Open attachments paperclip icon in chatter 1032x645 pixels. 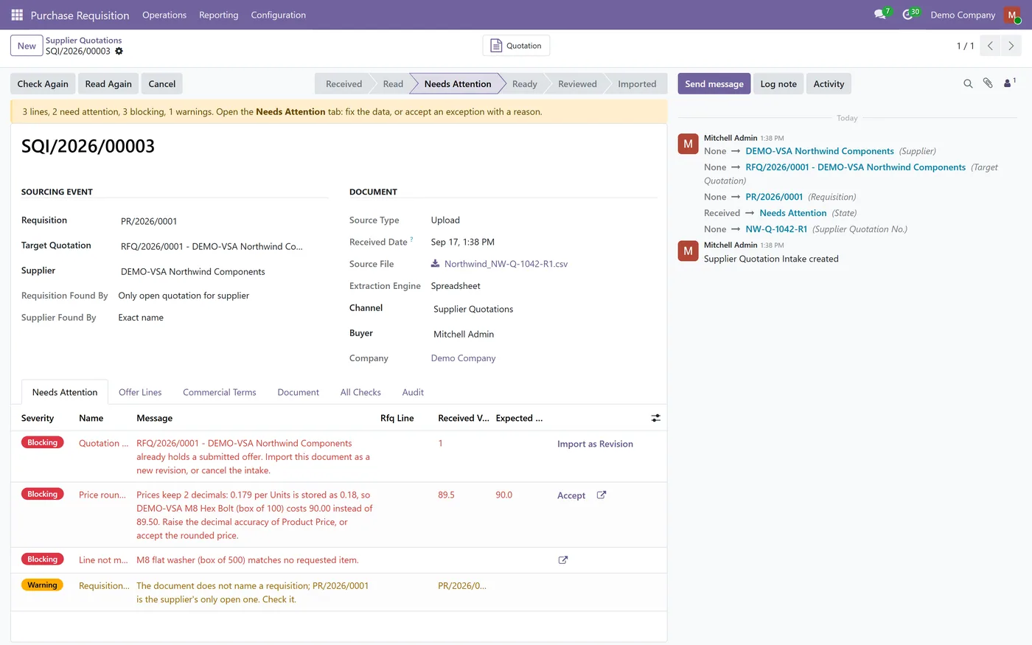[x=988, y=83]
